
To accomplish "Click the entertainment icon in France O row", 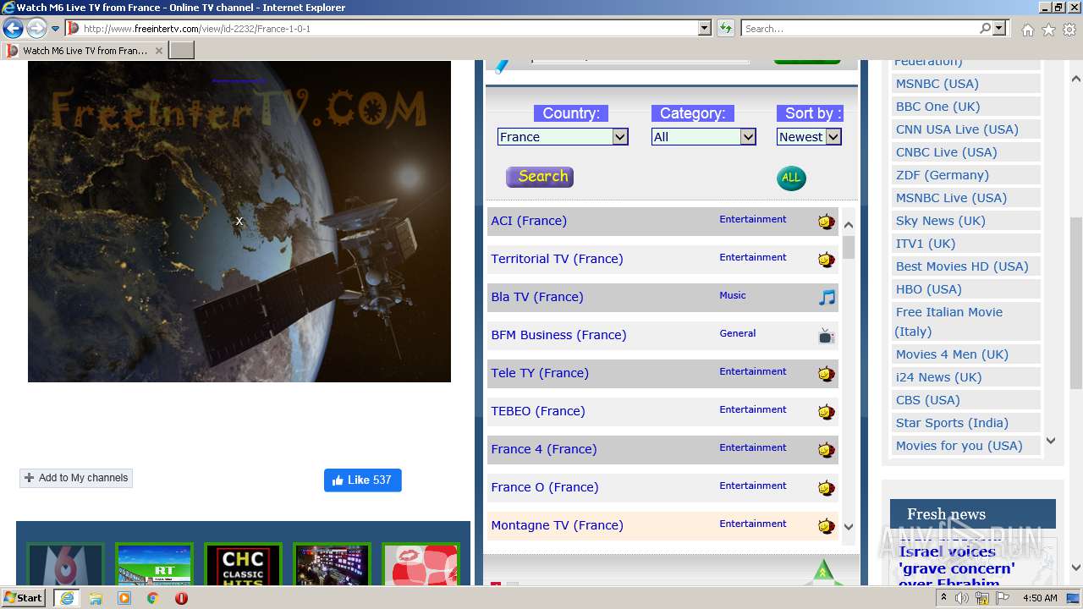I will point(826,488).
